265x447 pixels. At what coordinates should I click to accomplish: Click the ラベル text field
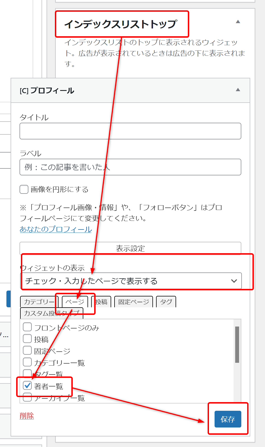pyautogui.click(x=130, y=167)
